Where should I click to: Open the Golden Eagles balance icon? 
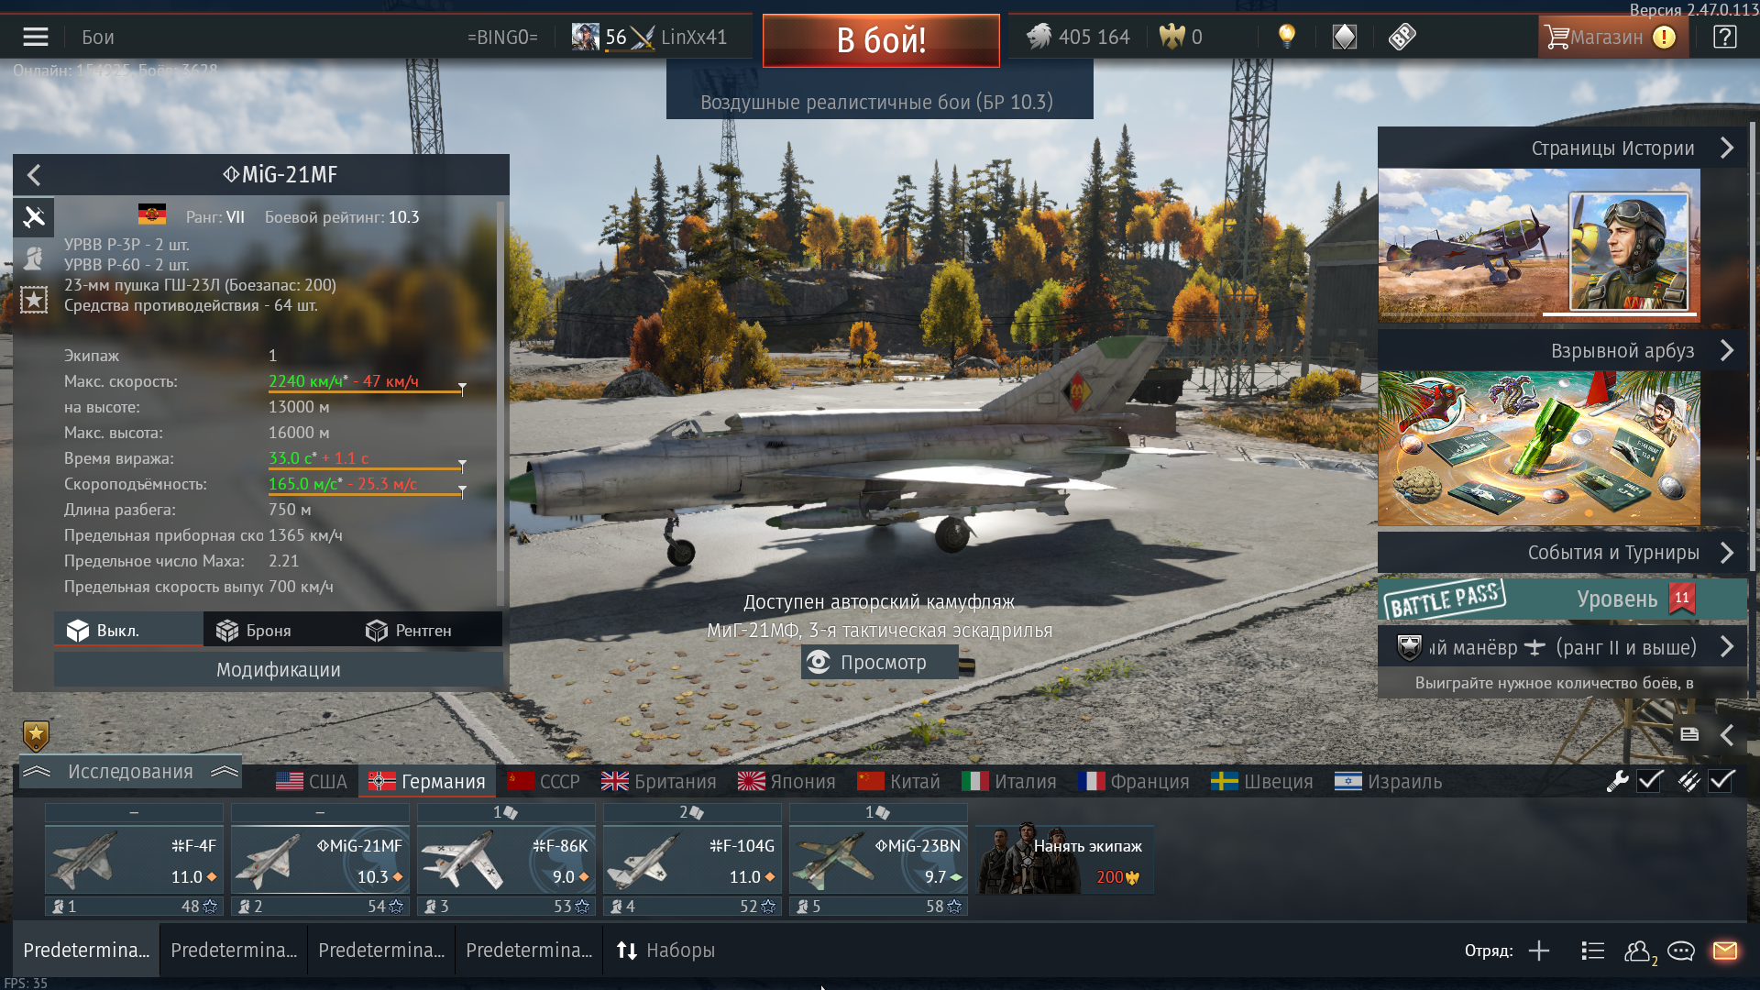[1171, 37]
